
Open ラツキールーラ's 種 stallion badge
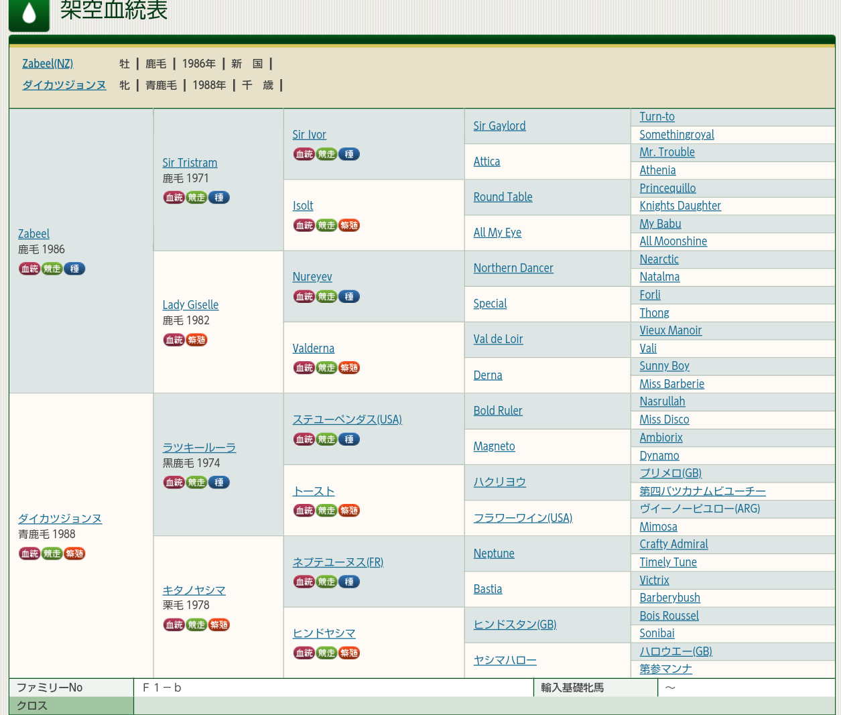coord(219,482)
